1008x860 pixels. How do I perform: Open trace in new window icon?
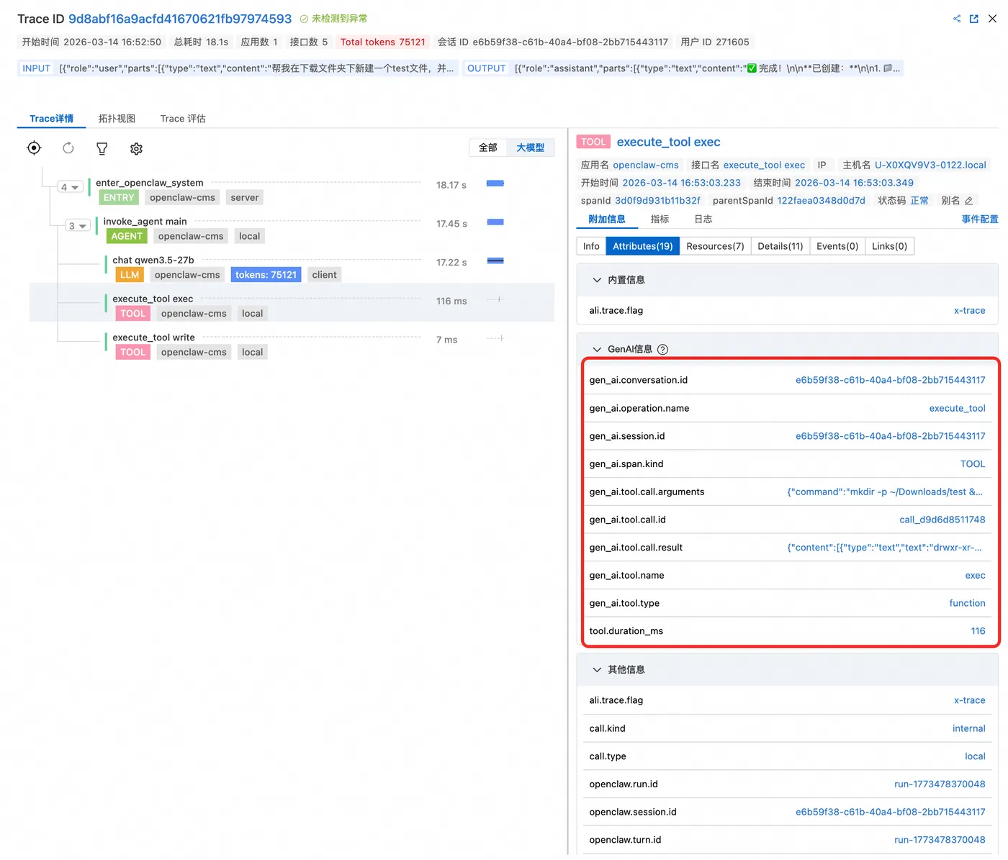coord(974,19)
